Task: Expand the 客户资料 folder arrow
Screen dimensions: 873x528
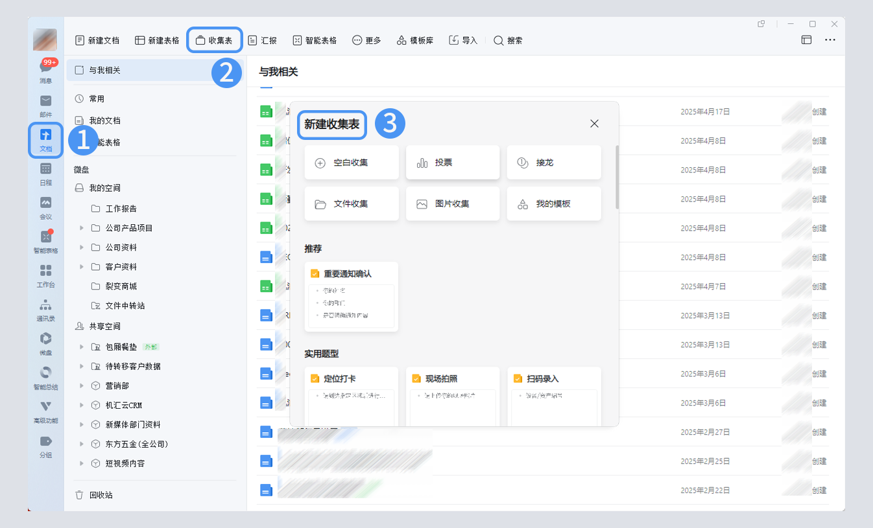Action: pos(82,267)
